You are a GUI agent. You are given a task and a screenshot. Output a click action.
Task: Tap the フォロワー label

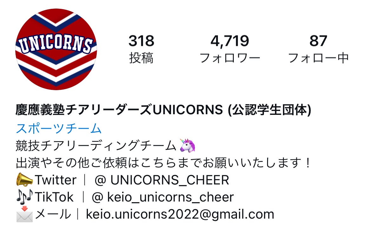point(230,58)
